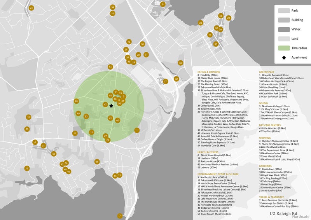Click map marker number 20
Viewport: 311px width, 220px height.
(x=76, y=101)
